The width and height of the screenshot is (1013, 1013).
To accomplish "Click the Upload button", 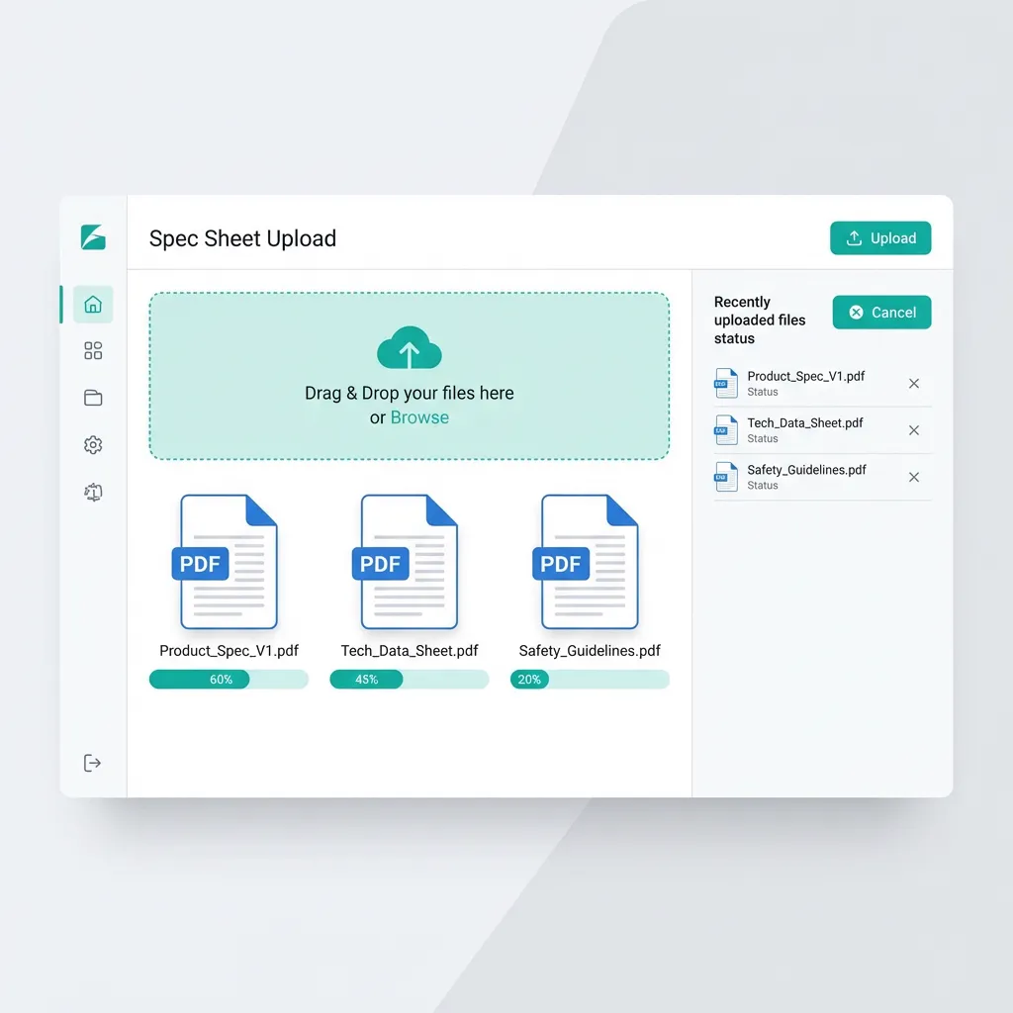I will click(x=879, y=237).
